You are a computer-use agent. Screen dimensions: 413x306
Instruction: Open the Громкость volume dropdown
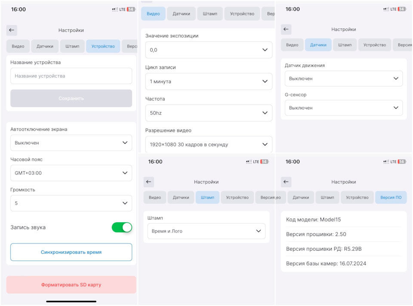(x=71, y=203)
